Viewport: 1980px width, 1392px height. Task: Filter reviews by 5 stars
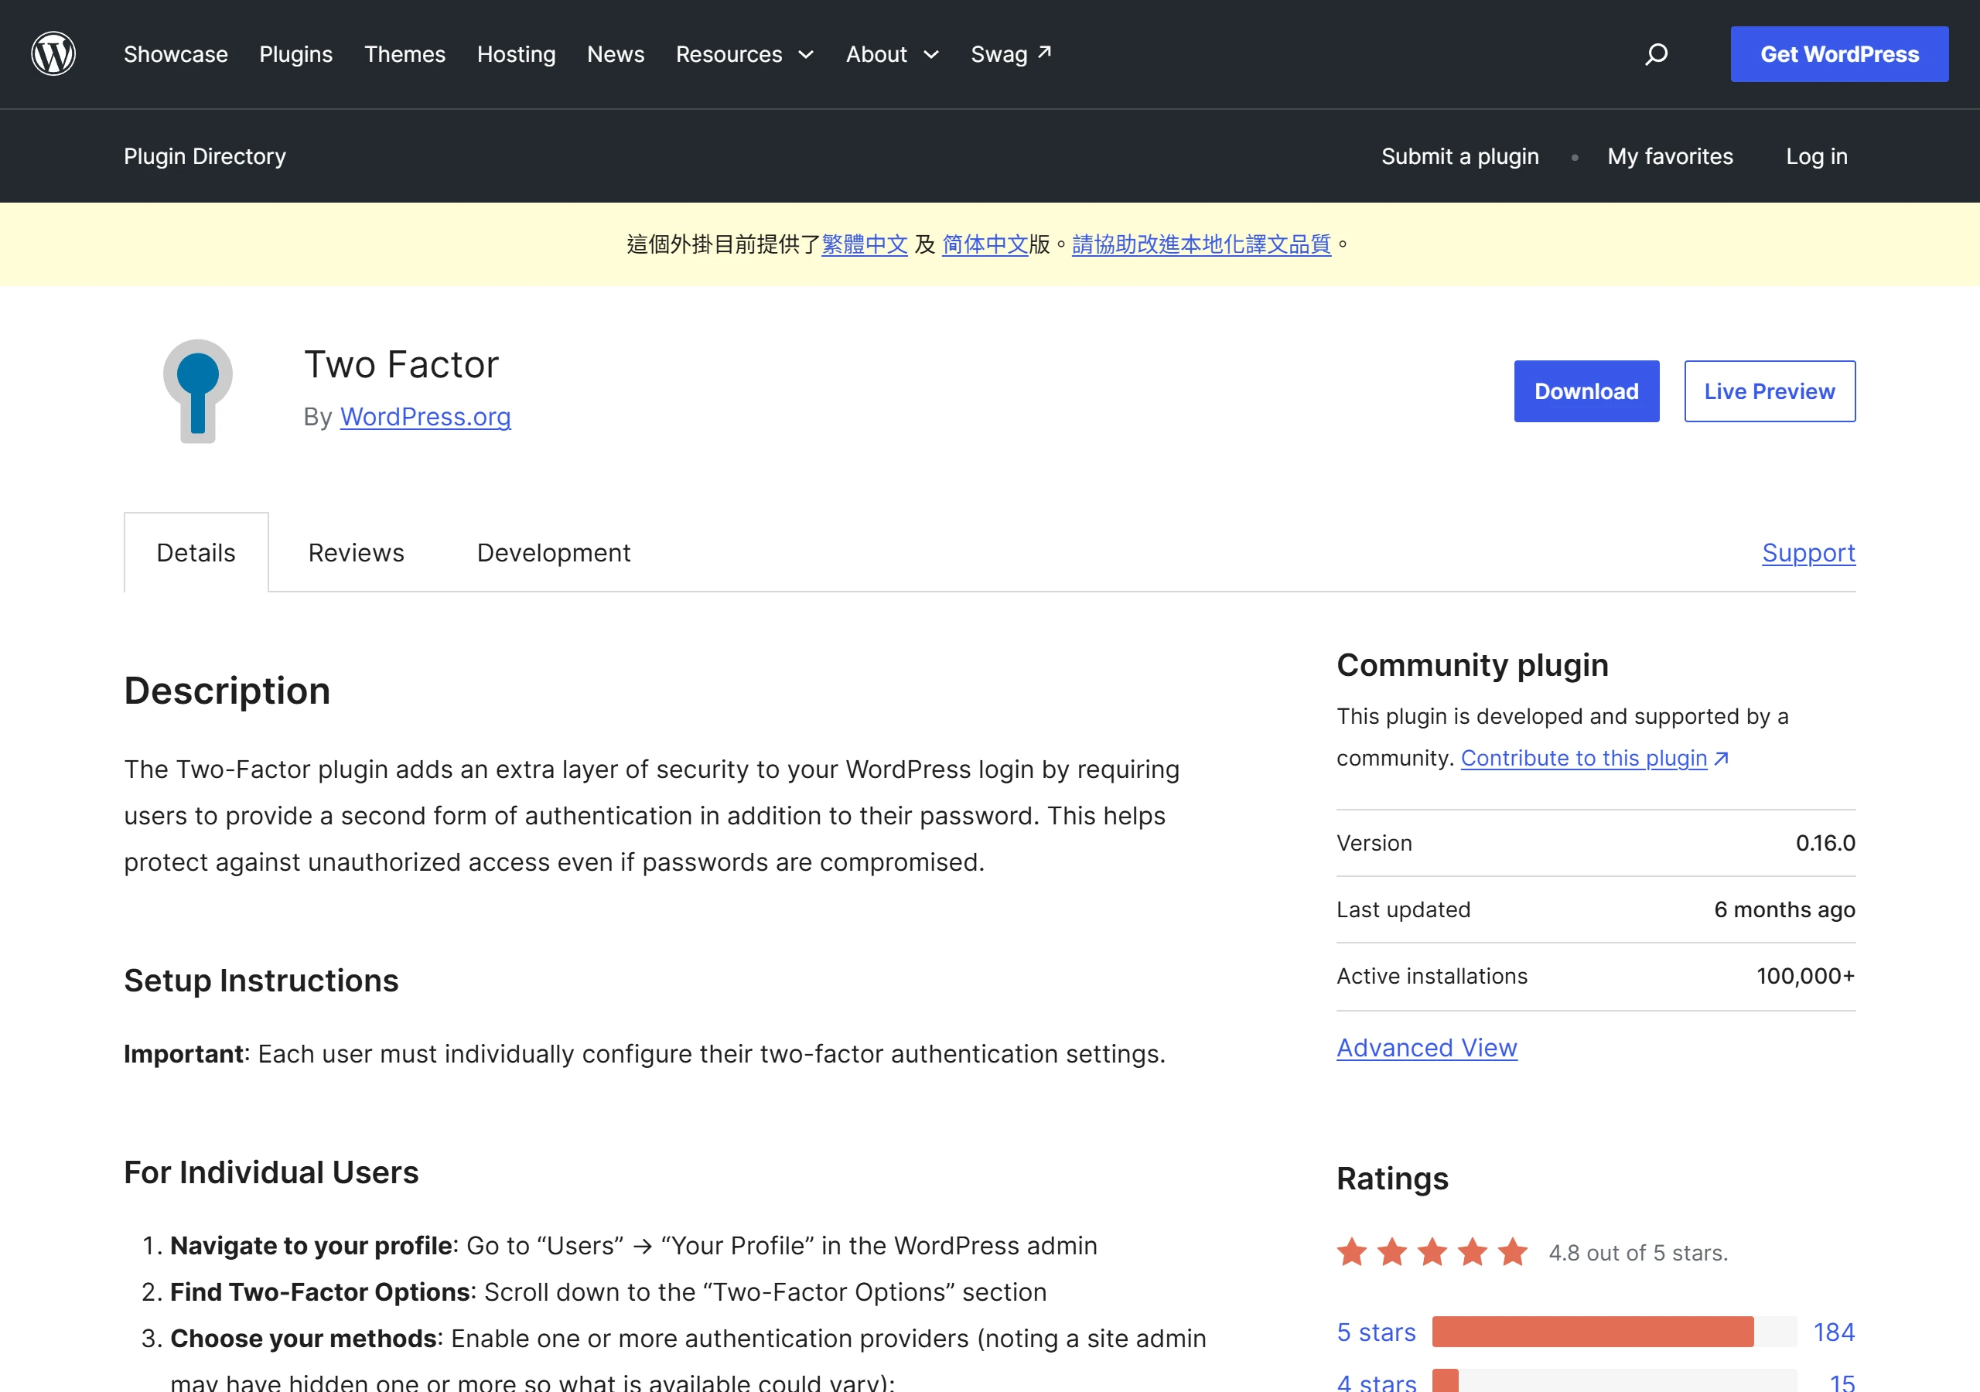click(1377, 1332)
